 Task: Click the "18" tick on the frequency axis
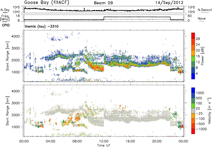pos(18,16)
